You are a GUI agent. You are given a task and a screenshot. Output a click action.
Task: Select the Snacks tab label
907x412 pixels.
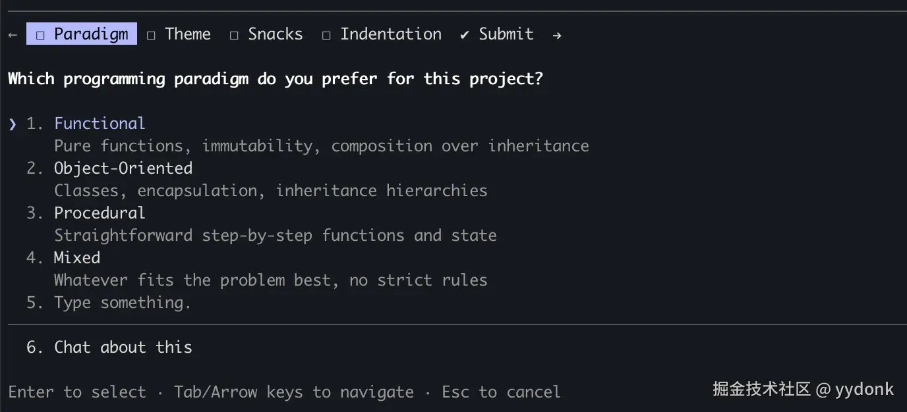click(x=276, y=34)
